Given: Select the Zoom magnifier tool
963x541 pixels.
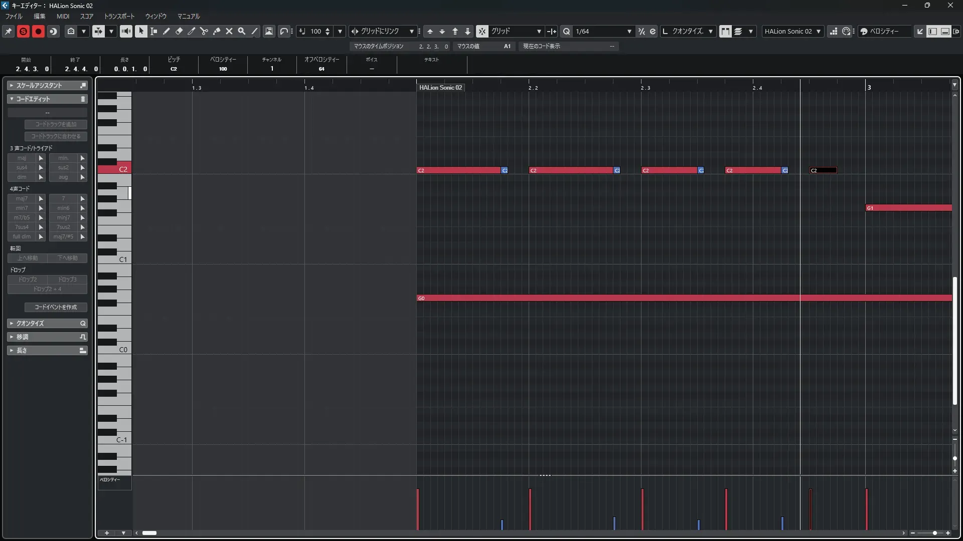Looking at the screenshot, I should (x=242, y=31).
